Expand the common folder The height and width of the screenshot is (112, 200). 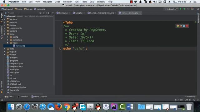click(5, 22)
